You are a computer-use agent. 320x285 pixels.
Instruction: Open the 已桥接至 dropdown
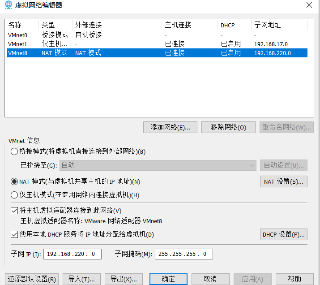(158, 165)
